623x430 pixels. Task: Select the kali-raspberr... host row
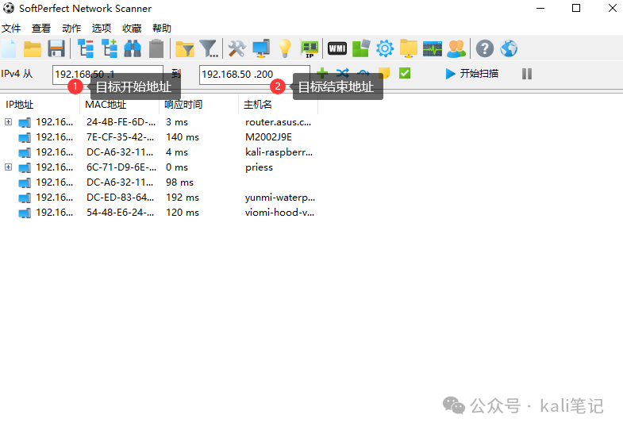click(x=159, y=152)
